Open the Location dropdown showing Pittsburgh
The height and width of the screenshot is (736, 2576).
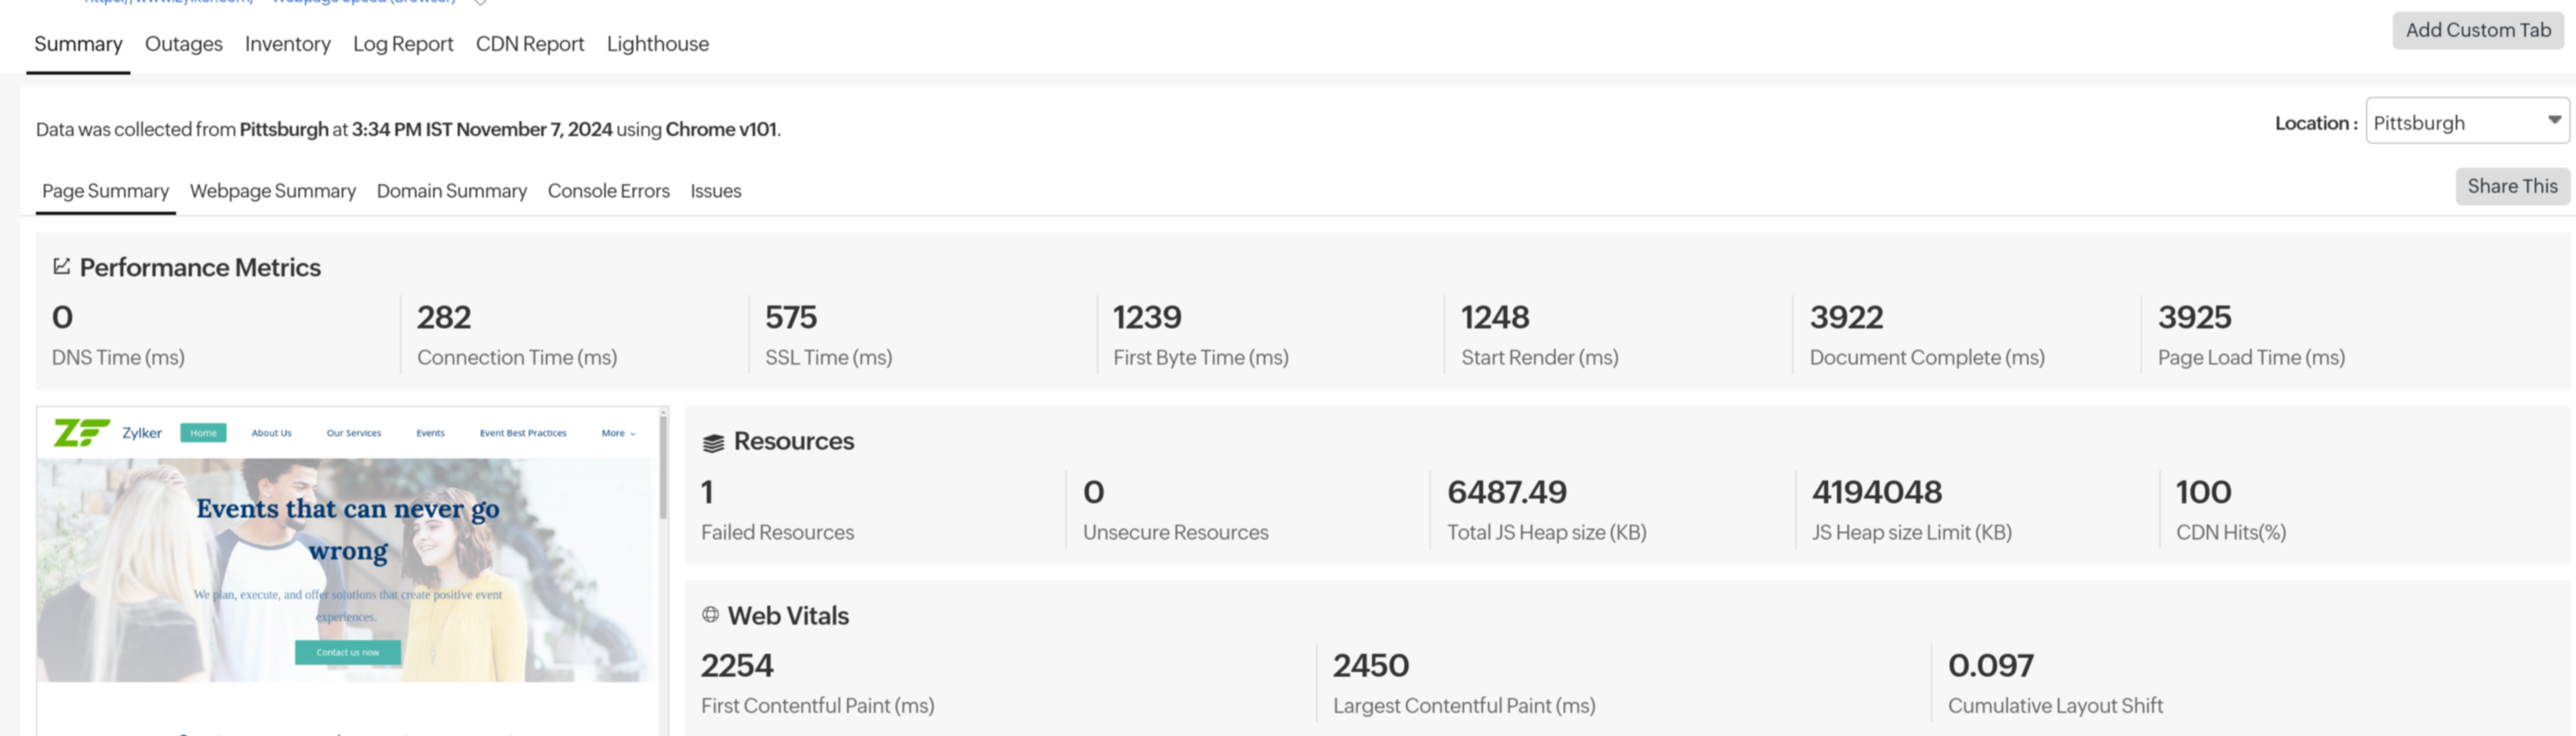point(2466,123)
